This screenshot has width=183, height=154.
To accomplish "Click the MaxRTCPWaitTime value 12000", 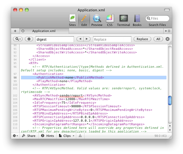I will tap(70, 99).
